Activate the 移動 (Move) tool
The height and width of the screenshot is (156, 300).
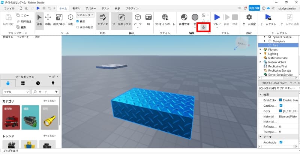click(48, 20)
